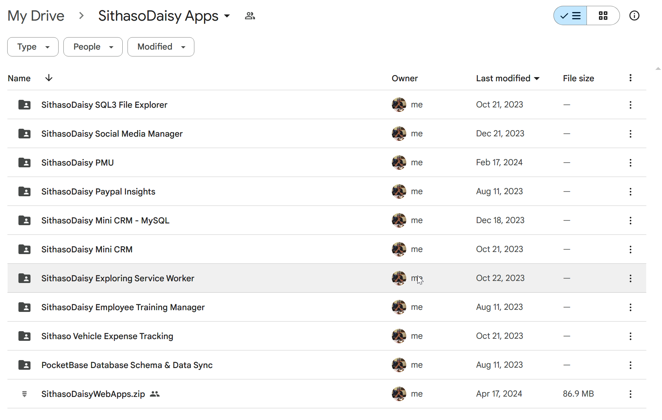Reverse sort direction with Name arrow
Image resolution: width=662 pixels, height=420 pixels.
(x=49, y=78)
